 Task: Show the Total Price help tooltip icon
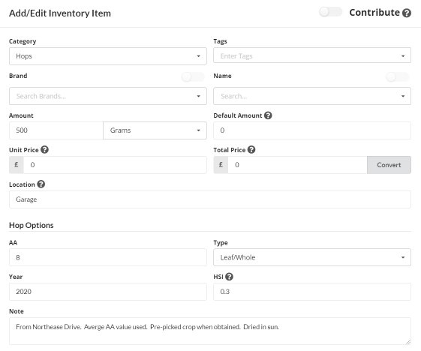point(251,150)
